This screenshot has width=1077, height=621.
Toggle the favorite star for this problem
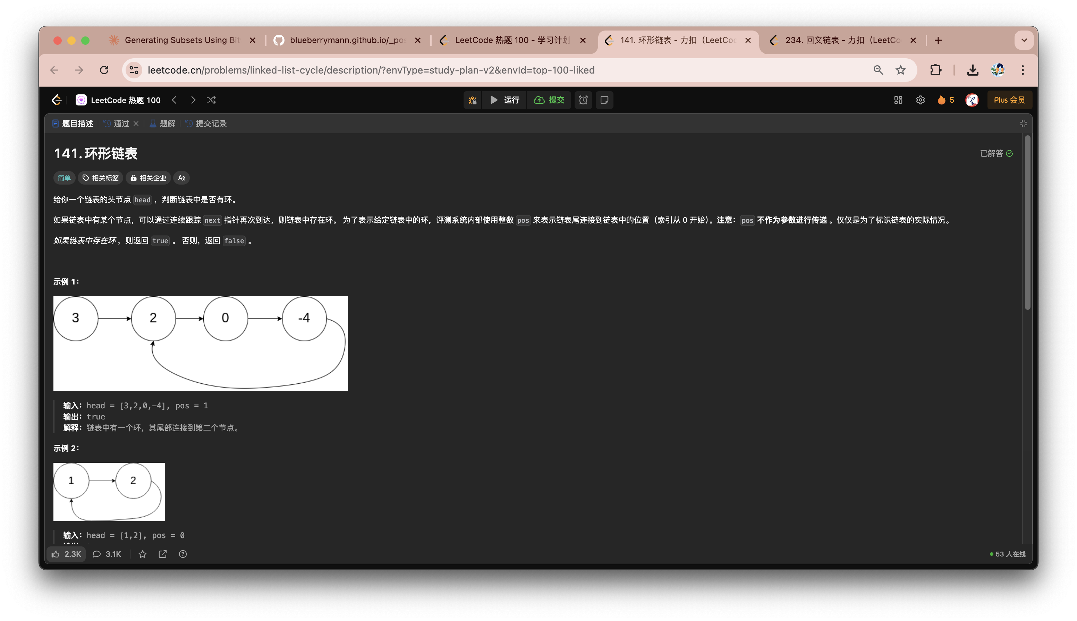click(x=143, y=554)
